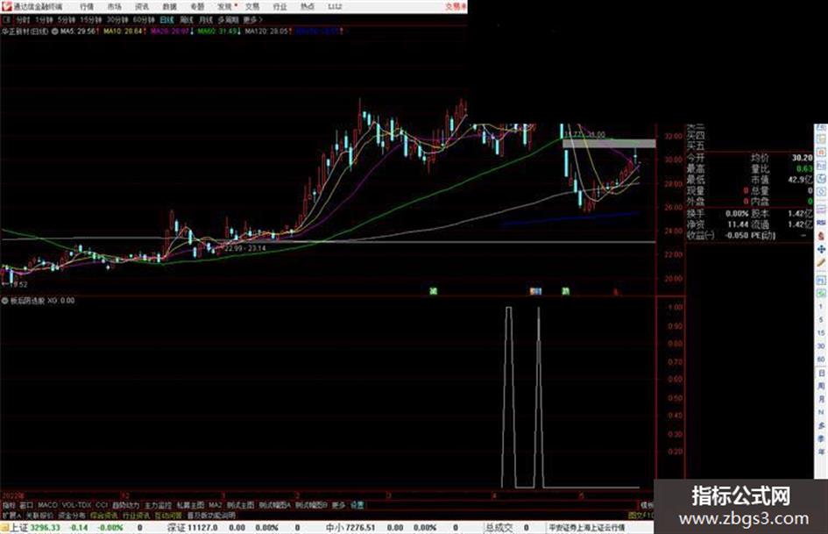Expand 更多 period options

point(252,19)
